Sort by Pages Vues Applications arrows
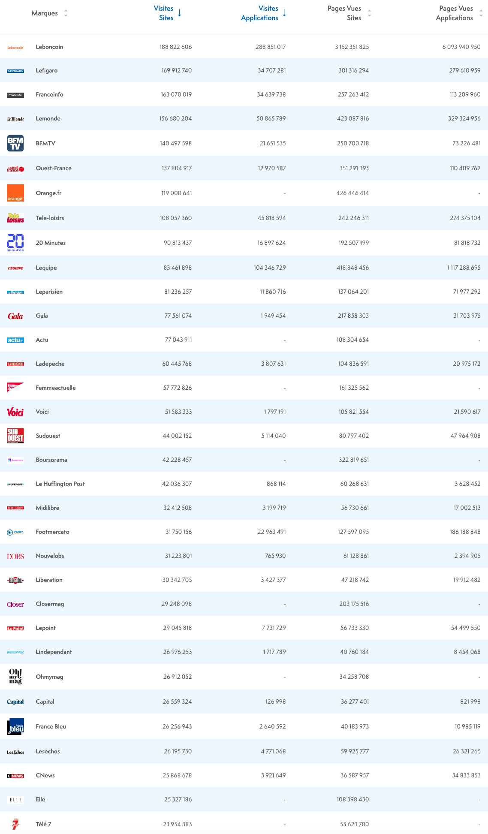 [x=481, y=13]
